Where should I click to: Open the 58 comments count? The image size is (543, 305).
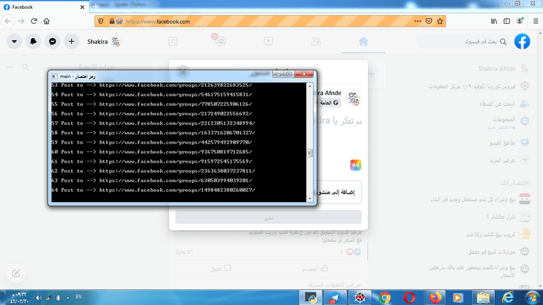click(184, 251)
